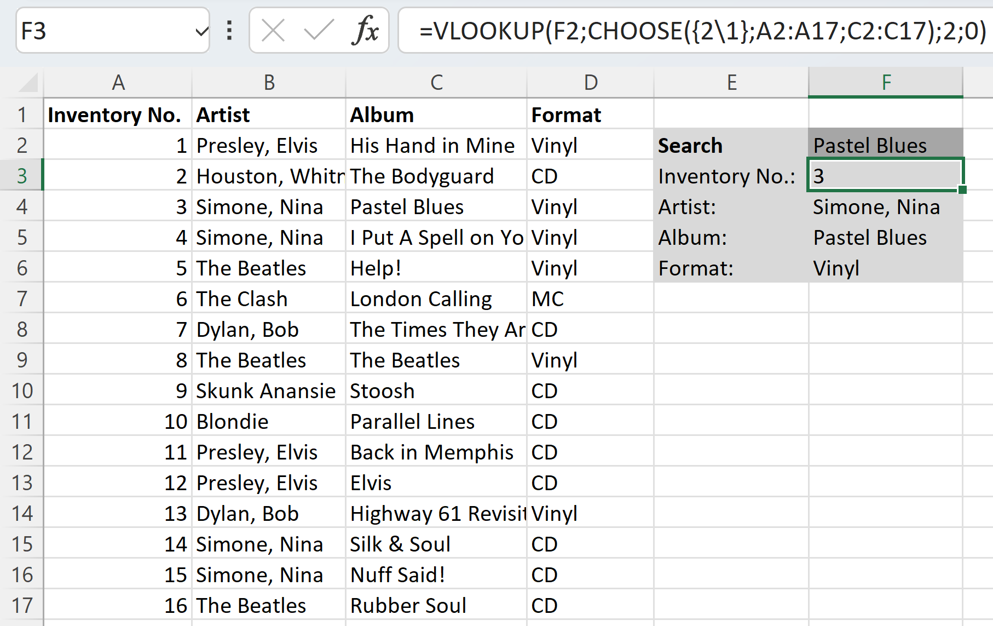Select the search cell containing Pastel Blues
Viewport: 993px width, 626px height.
click(x=885, y=145)
